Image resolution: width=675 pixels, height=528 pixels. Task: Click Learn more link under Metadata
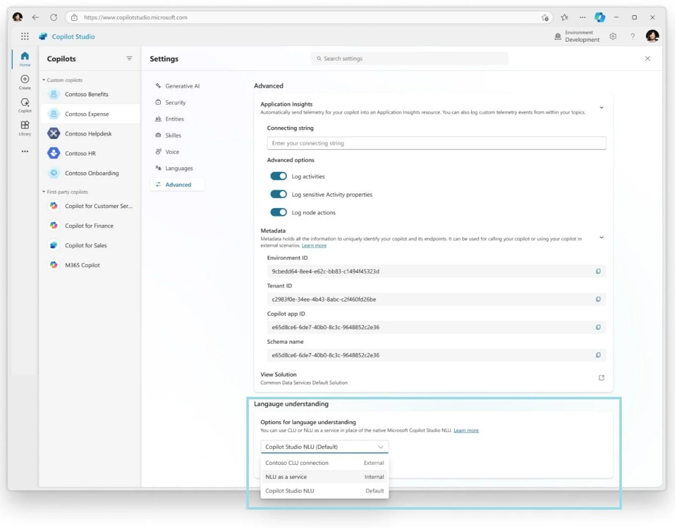314,245
